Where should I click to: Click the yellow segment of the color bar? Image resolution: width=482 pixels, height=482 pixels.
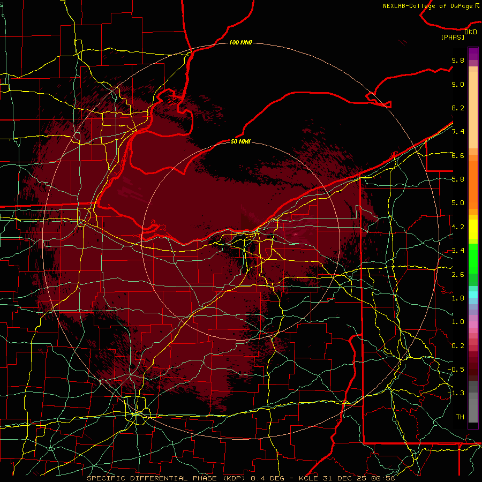coord(473,229)
